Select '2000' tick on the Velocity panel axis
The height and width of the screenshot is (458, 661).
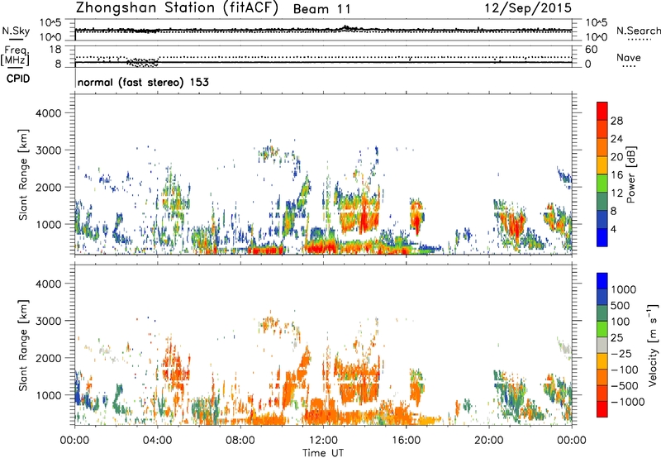click(49, 358)
